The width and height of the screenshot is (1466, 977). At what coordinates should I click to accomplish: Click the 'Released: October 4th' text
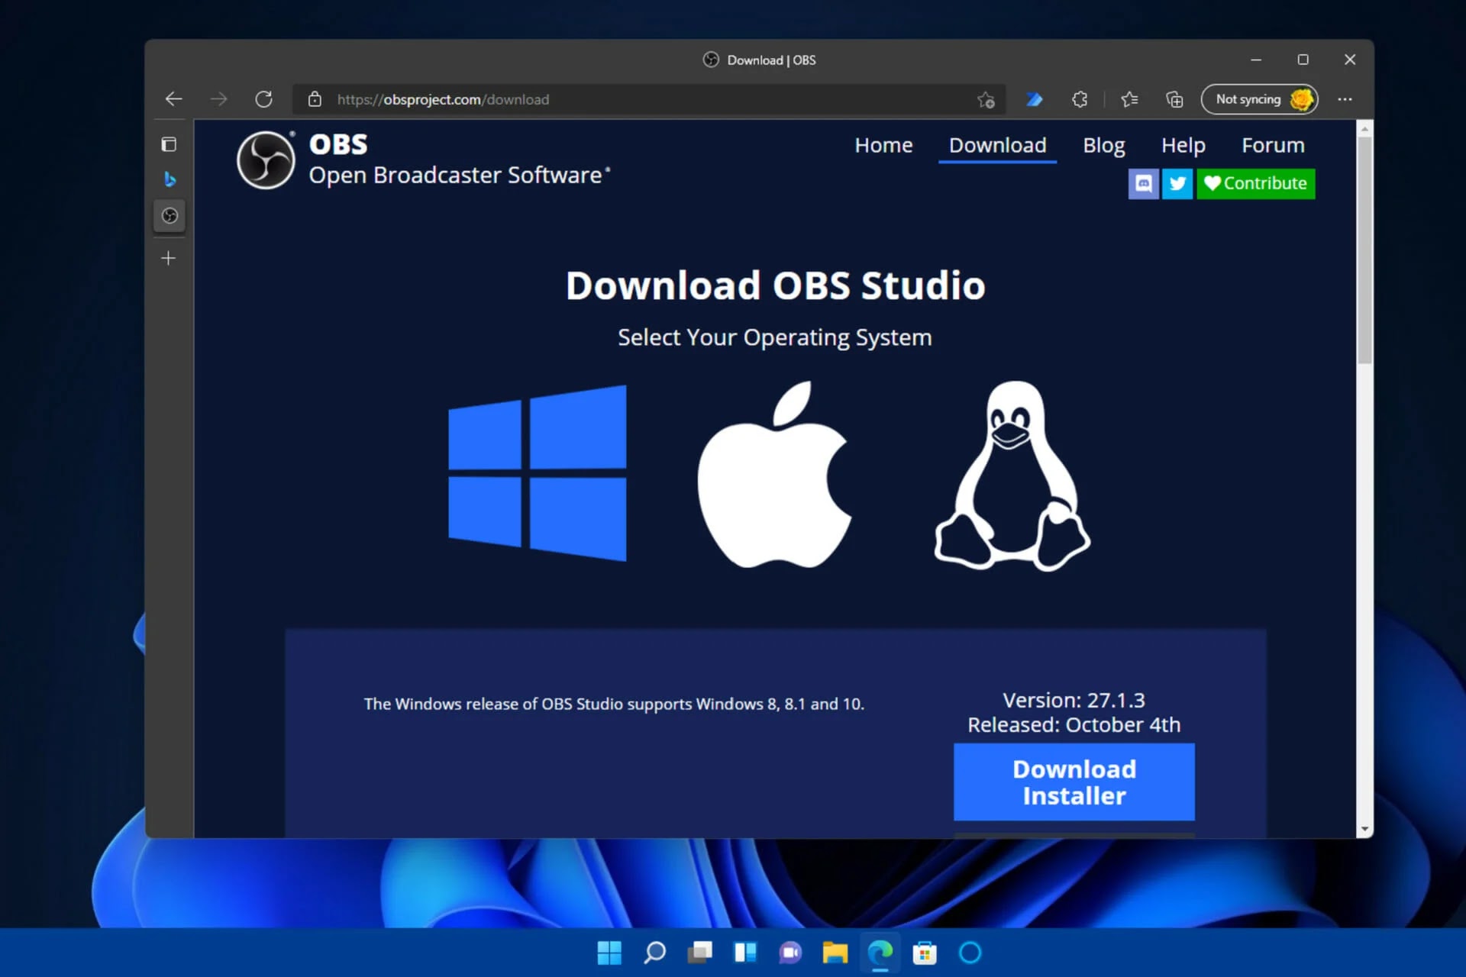click(x=1074, y=724)
